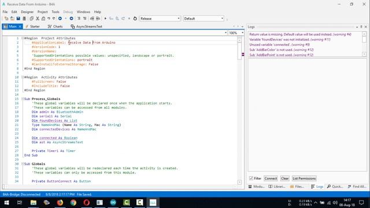Open the Files Manager panel tab
The height and width of the screenshot is (208, 370).
point(297,187)
